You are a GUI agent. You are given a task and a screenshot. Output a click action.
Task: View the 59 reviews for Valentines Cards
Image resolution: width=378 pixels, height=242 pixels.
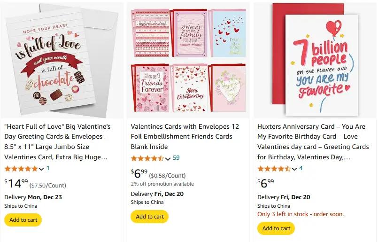pos(176,158)
